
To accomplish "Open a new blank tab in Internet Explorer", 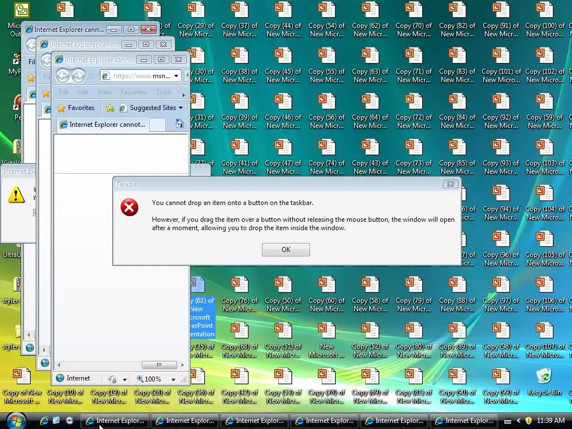I will 157,125.
